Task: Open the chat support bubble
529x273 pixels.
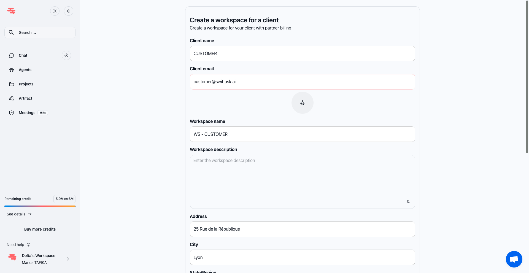Action: (x=514, y=259)
